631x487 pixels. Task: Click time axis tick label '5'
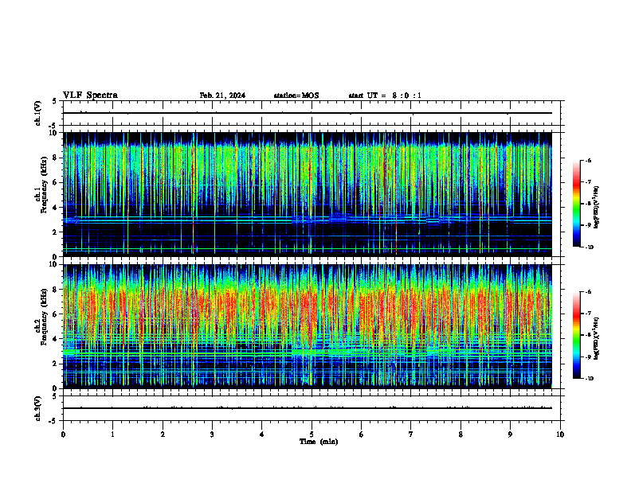(312, 434)
